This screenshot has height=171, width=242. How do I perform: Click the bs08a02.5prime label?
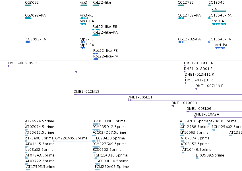(x=39, y=150)
